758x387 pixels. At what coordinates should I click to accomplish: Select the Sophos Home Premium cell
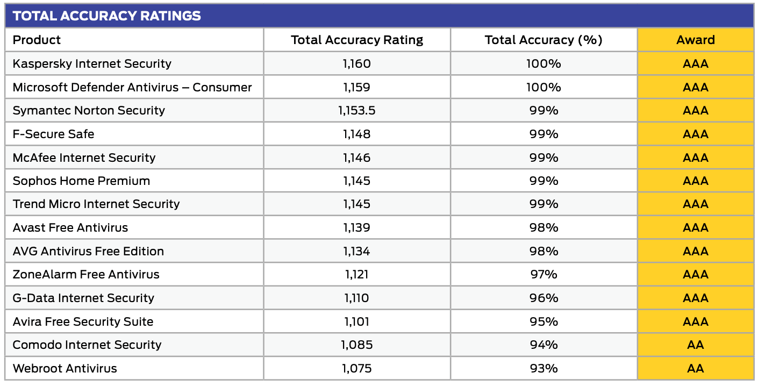(x=81, y=181)
